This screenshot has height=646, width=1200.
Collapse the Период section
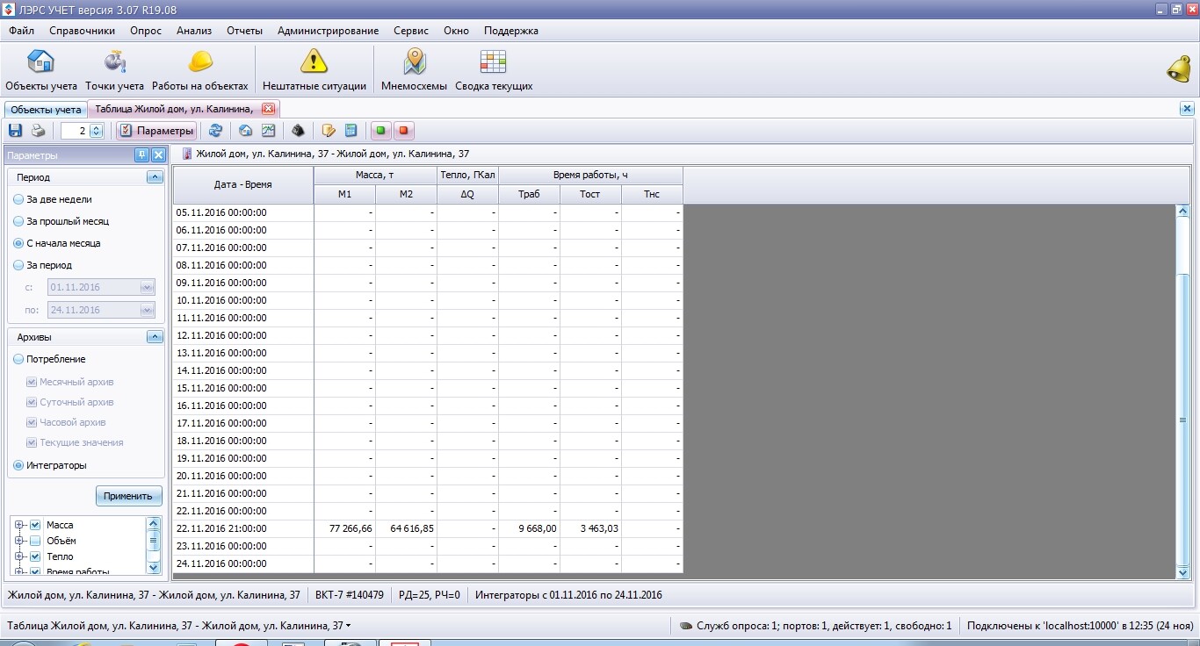pyautogui.click(x=155, y=177)
